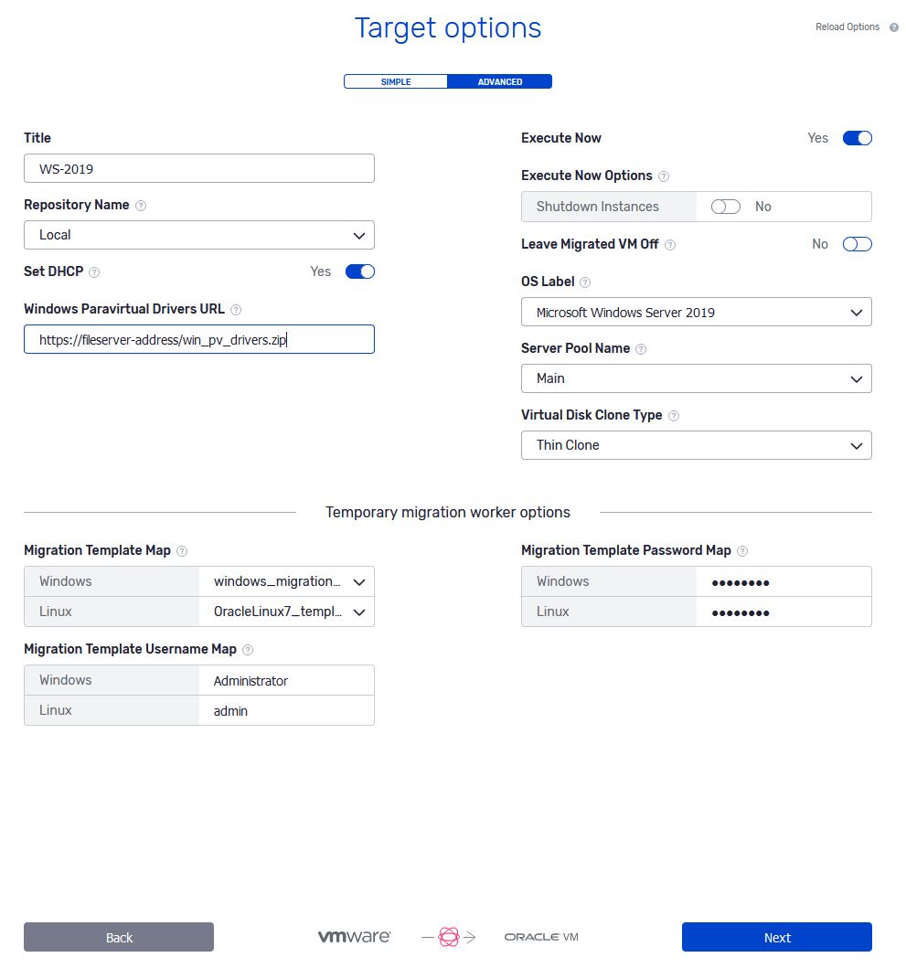View help for Windows Paravirtual Drivers URL

(x=237, y=309)
